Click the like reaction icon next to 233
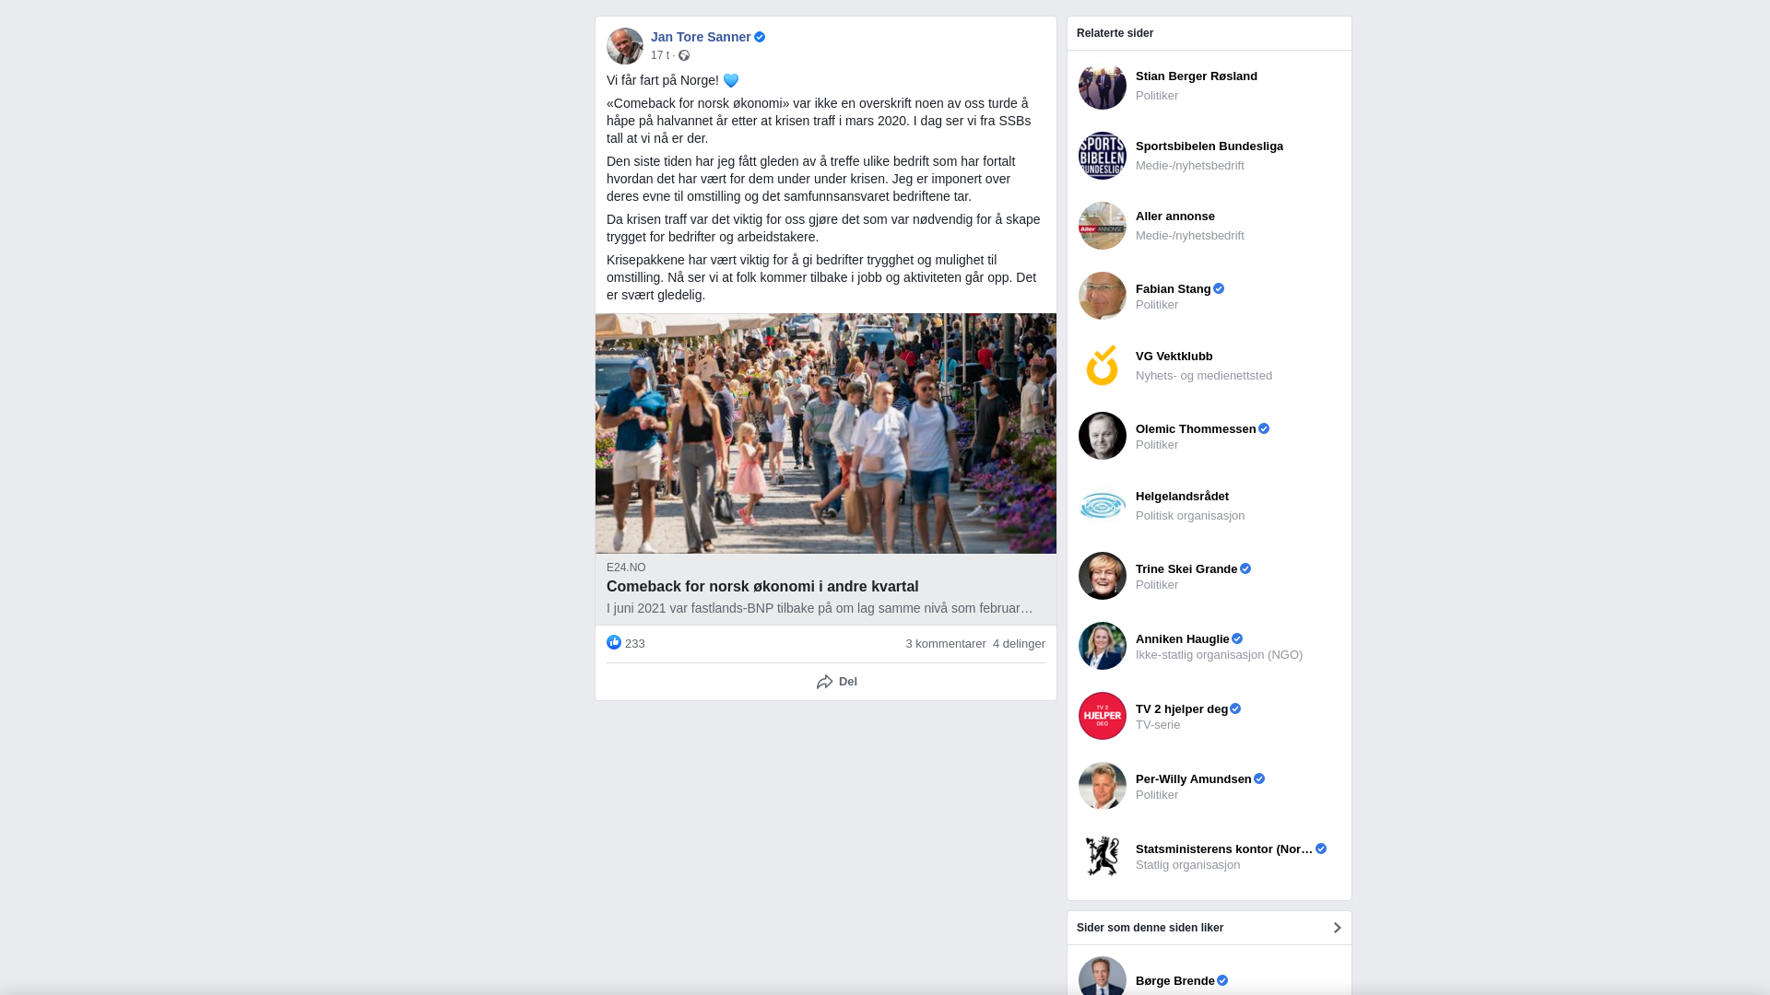 [614, 643]
